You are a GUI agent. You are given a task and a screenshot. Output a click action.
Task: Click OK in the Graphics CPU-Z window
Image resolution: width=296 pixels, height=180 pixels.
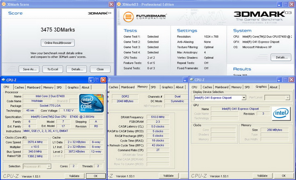[284, 175]
